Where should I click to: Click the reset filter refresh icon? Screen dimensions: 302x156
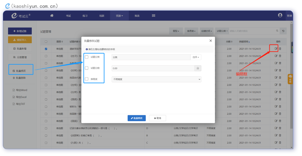pyautogui.click(x=283, y=31)
